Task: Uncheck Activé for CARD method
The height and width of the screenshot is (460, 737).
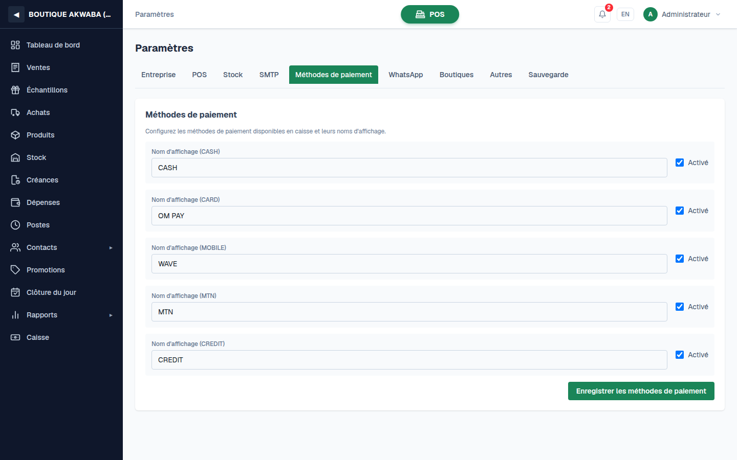Action: 680,211
